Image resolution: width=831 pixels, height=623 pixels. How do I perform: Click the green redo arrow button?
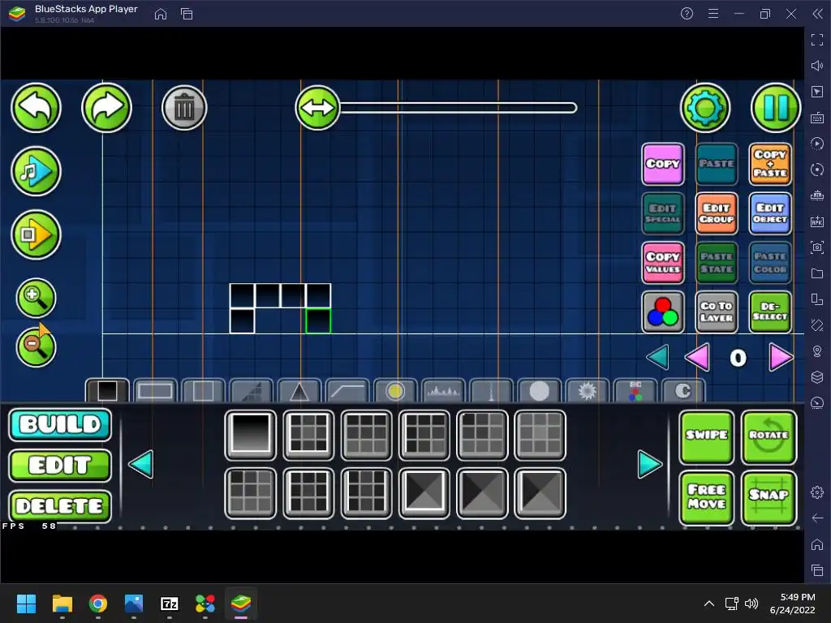(x=106, y=108)
